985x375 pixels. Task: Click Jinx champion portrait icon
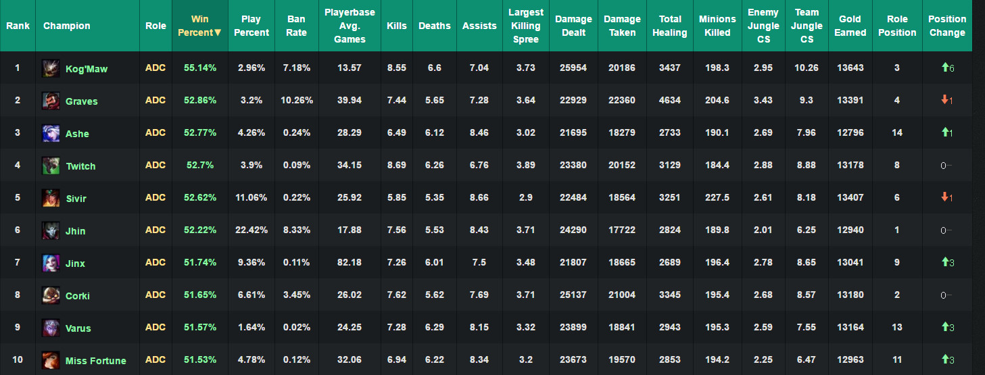(50, 262)
